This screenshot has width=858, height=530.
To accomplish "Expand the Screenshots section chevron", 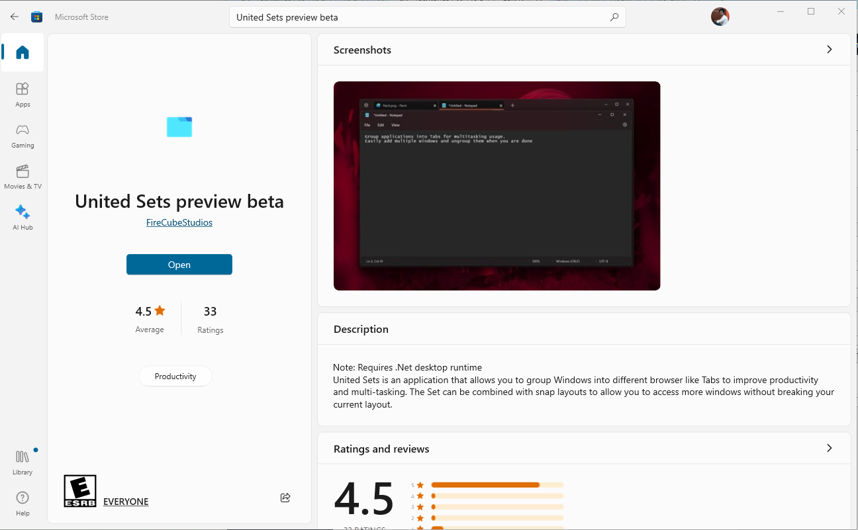I will tap(830, 50).
